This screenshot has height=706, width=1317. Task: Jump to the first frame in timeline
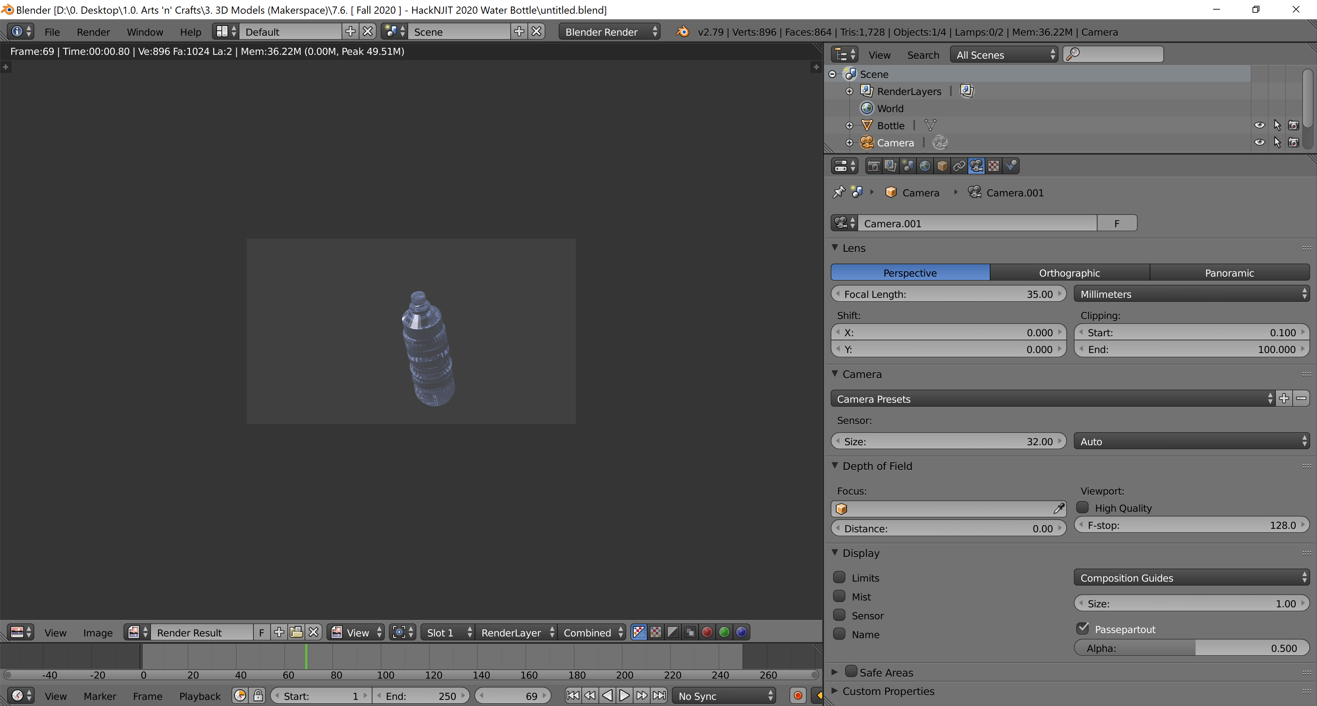[573, 695]
